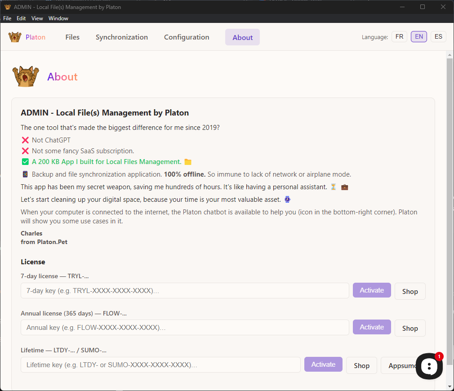Screen dimensions: 454x391
Task: Click the large cat mascot beside About
Action: point(26,76)
